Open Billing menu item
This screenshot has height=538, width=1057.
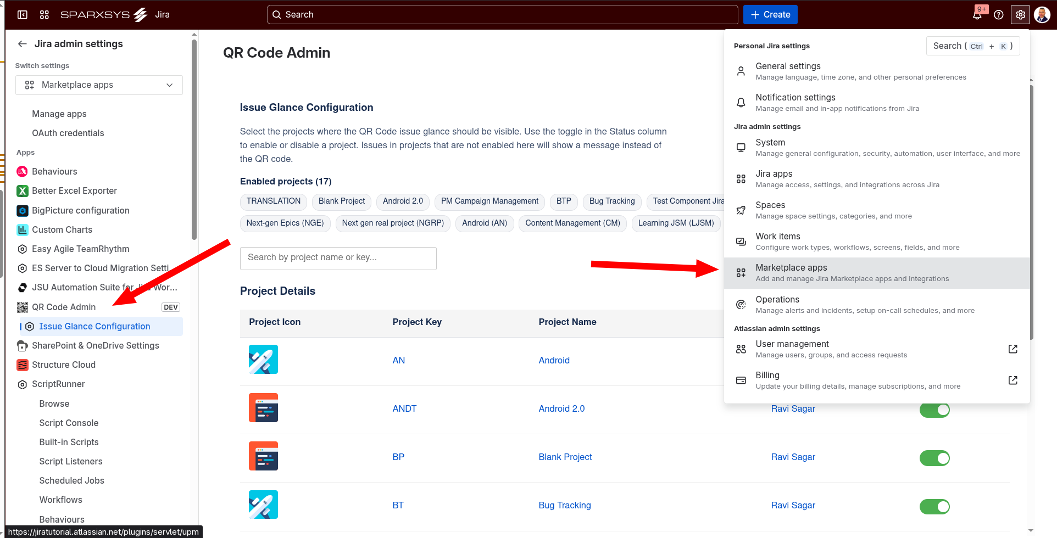(x=877, y=380)
